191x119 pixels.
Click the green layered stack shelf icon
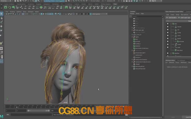pos(41,7)
